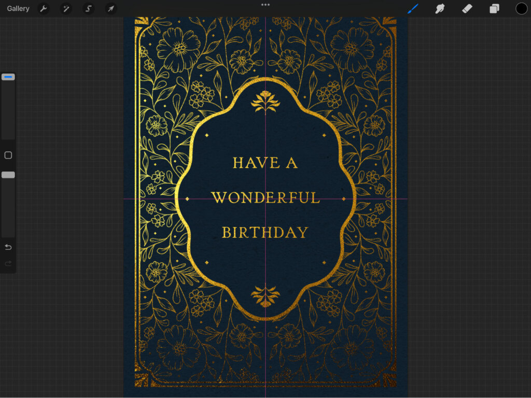Select the Smudge tool

(440, 9)
